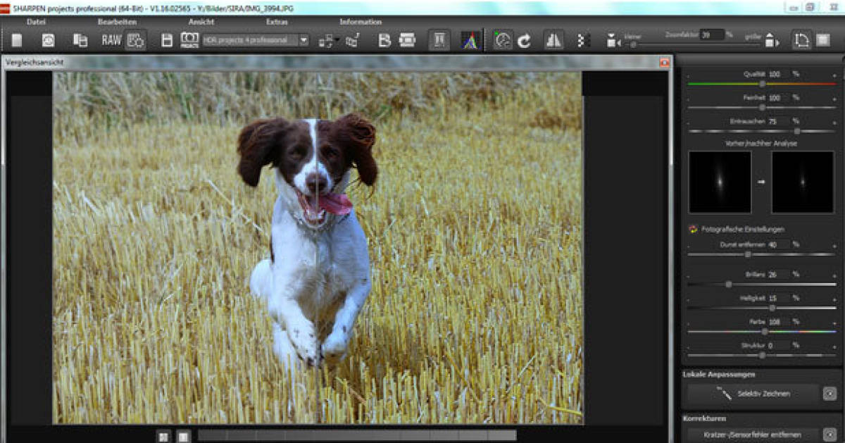Click the Selektiv Zeichnen button

(753, 394)
